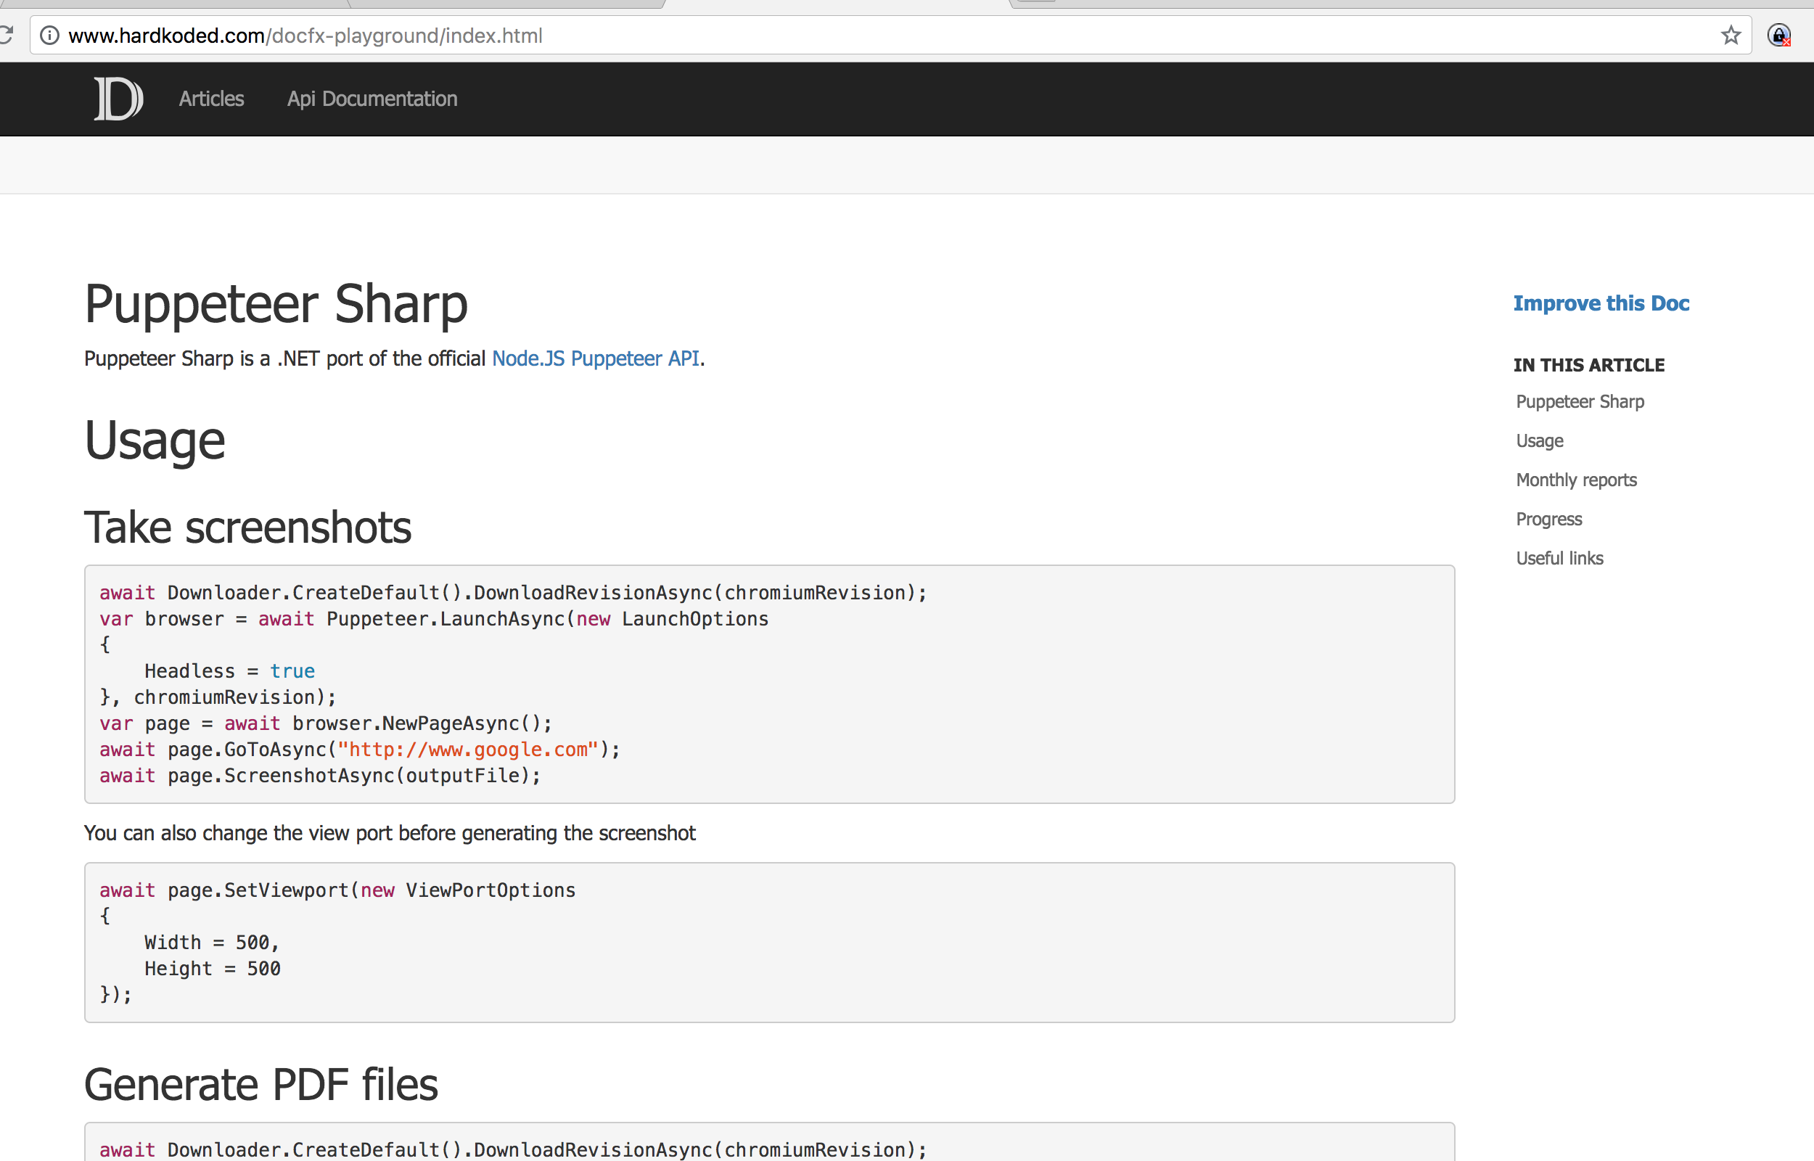Click inside the Take screenshots code block
The width and height of the screenshot is (1814, 1161).
(x=1055, y=684)
